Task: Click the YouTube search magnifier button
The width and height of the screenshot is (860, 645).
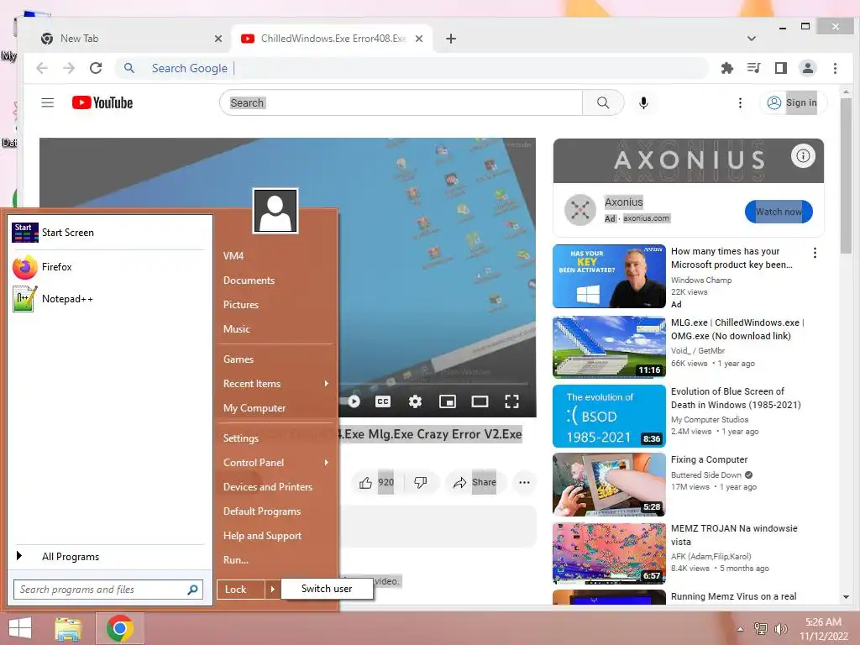Action: [x=603, y=102]
